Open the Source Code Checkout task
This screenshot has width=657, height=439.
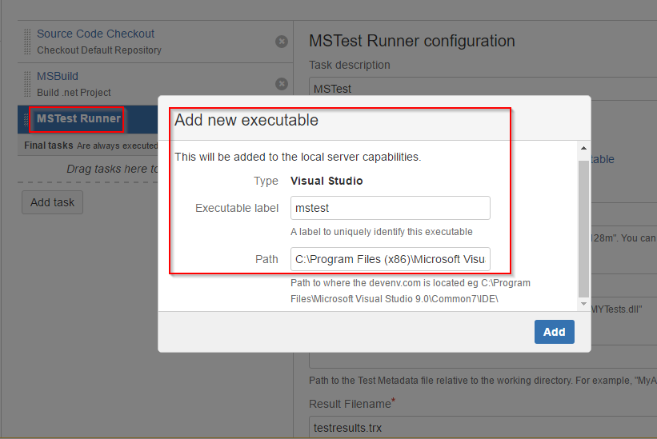tap(95, 34)
